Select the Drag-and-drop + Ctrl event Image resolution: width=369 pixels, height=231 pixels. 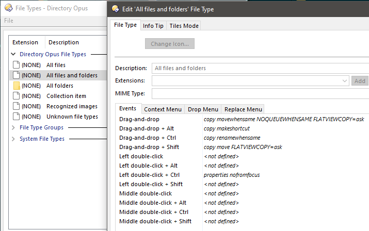coord(243,138)
